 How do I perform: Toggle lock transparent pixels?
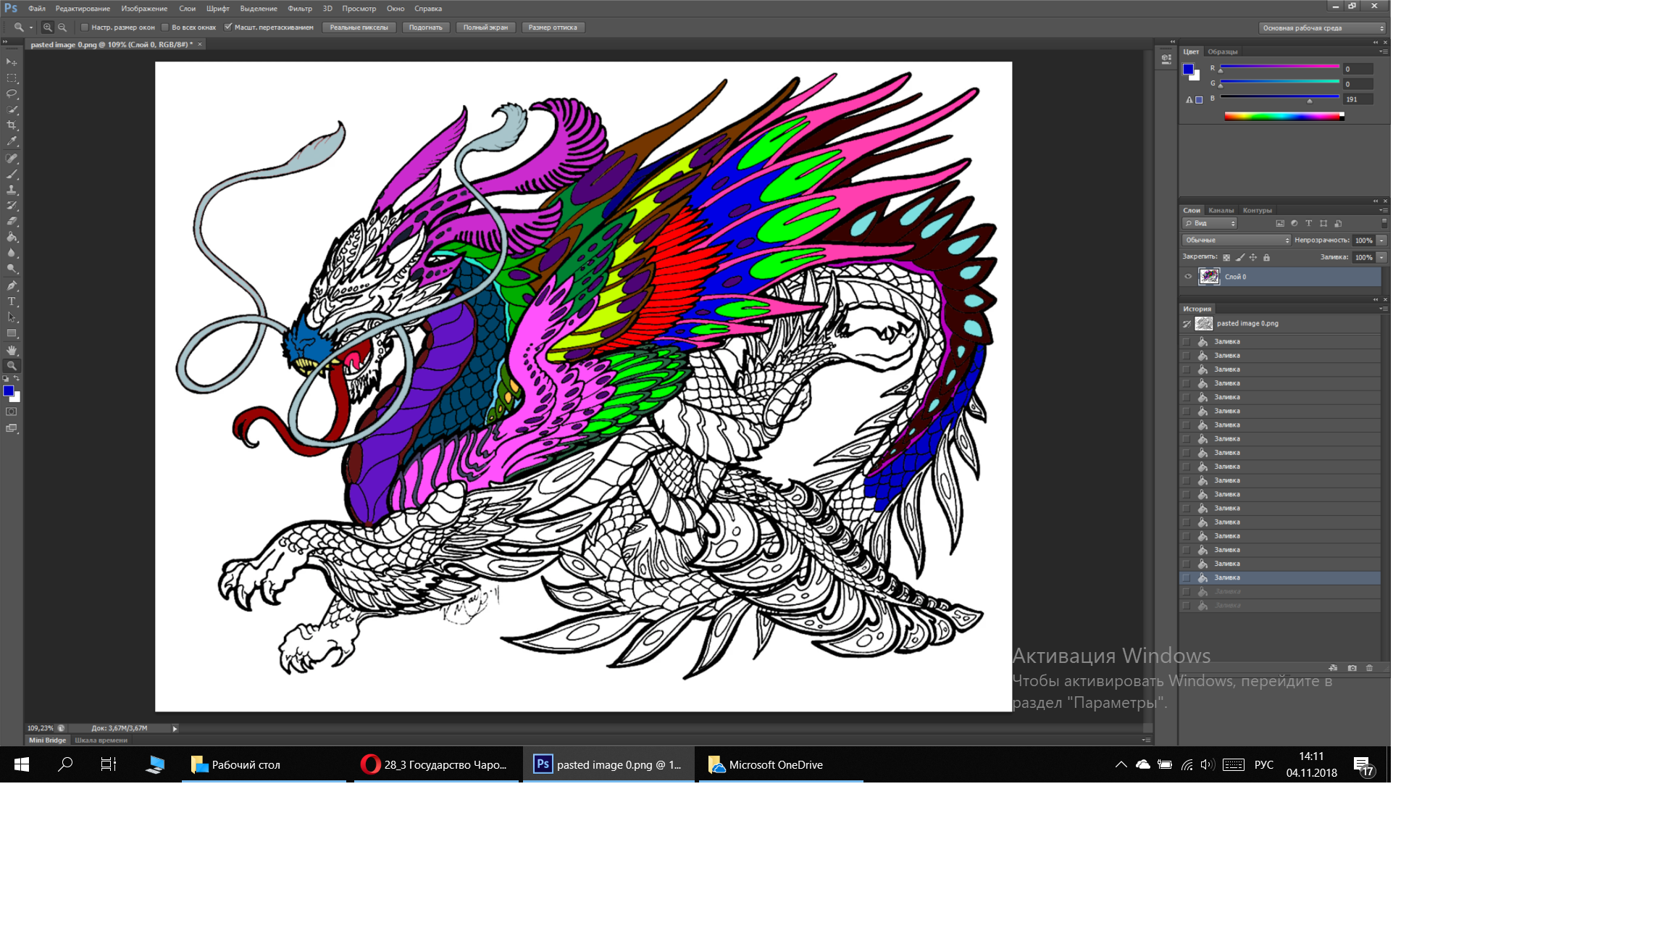tap(1226, 258)
